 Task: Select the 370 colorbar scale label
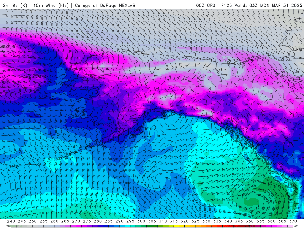293,221
